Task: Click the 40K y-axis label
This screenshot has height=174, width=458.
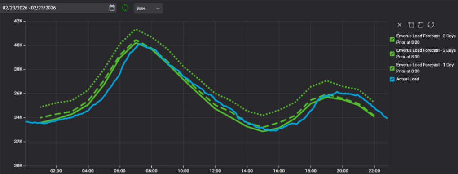Action: coord(18,45)
